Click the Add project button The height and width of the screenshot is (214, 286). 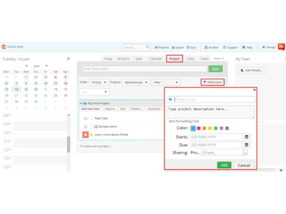tap(213, 82)
